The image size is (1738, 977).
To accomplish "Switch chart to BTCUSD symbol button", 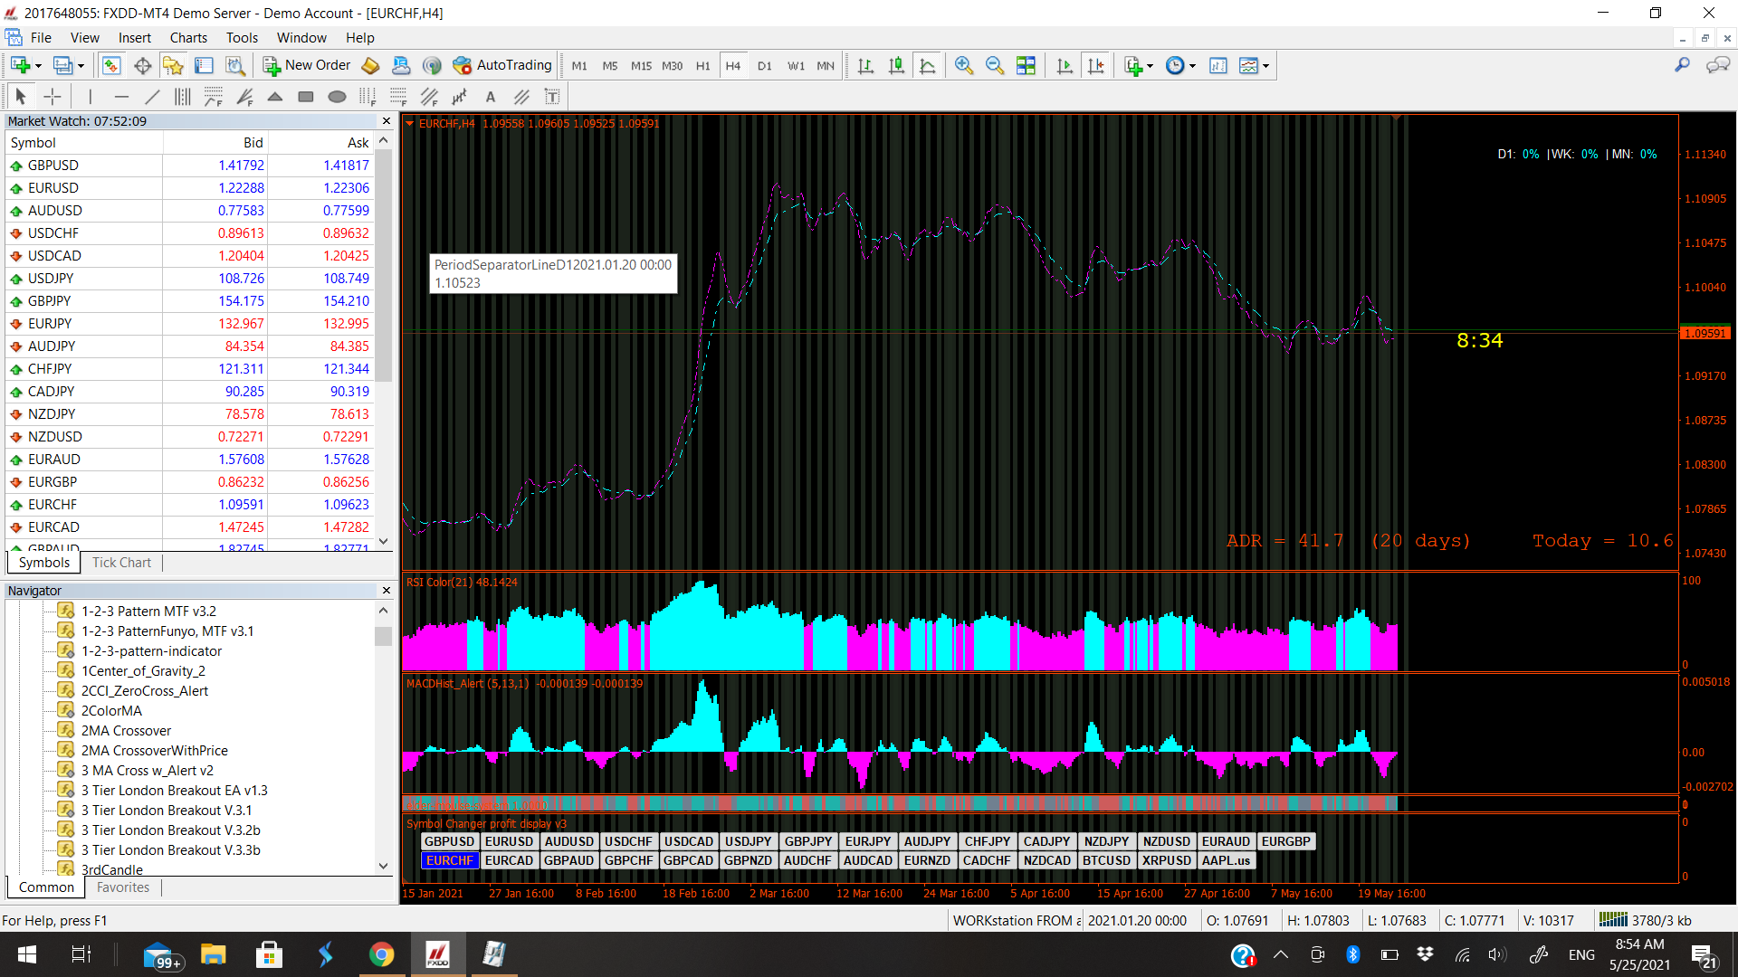I will 1106,860.
